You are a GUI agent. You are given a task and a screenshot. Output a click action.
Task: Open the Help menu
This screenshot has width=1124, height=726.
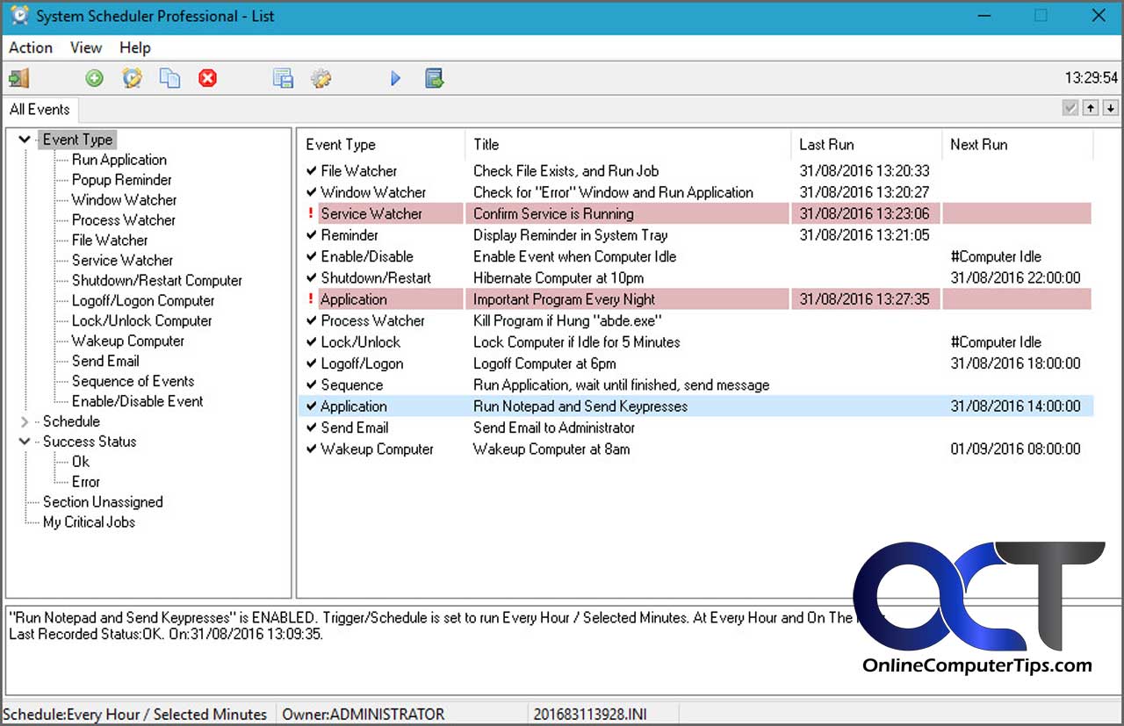coord(135,47)
